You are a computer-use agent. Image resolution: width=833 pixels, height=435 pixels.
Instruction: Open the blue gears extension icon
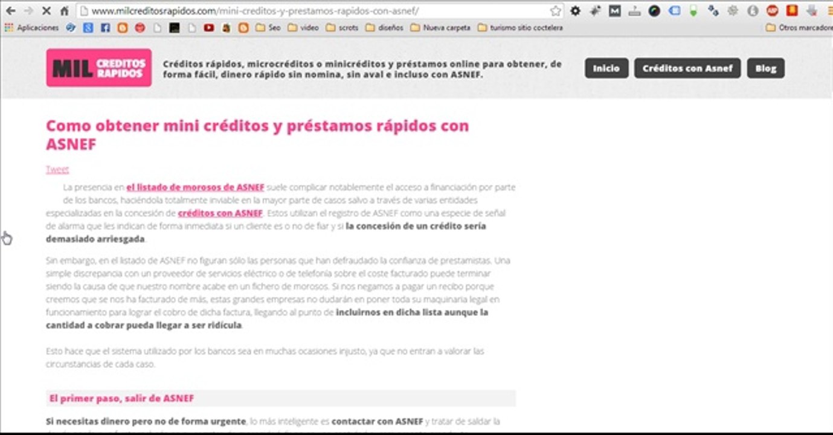pyautogui.click(x=713, y=10)
